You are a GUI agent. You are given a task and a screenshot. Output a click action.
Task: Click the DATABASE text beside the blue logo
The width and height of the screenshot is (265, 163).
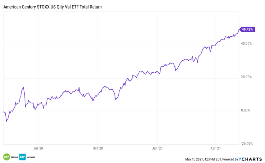(31, 157)
